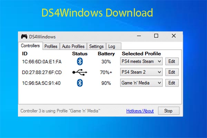Stop the DS4Windows service
This screenshot has height=138, width=207.
tap(169, 111)
